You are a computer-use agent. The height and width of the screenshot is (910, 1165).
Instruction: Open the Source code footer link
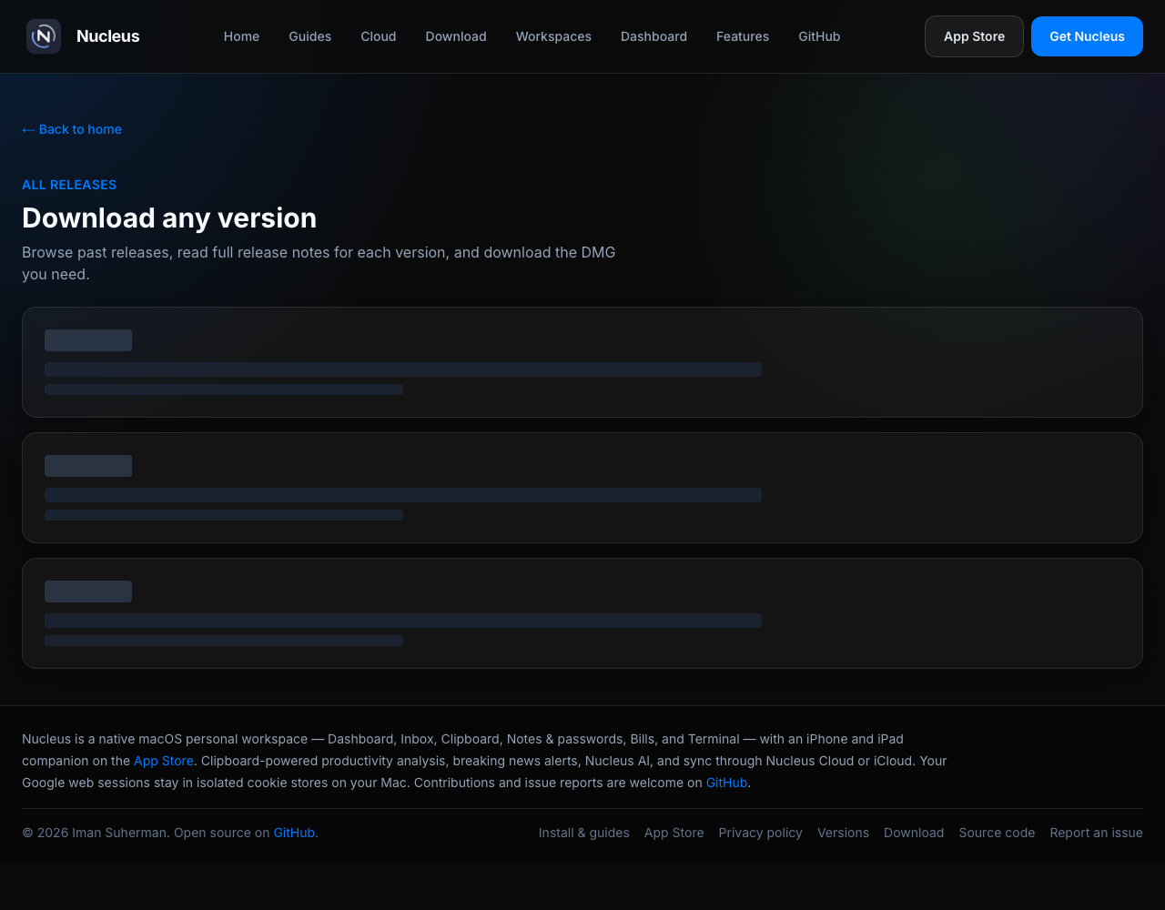click(x=997, y=833)
